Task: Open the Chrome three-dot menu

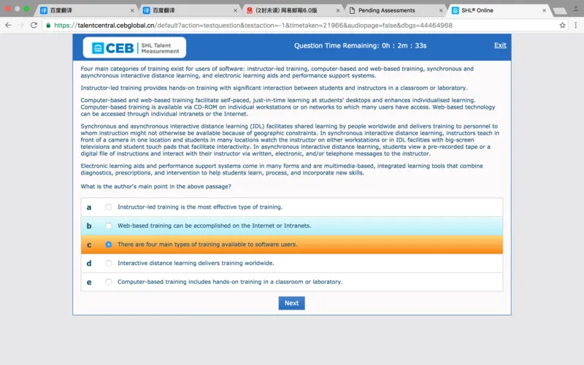Action: pyautogui.click(x=575, y=25)
